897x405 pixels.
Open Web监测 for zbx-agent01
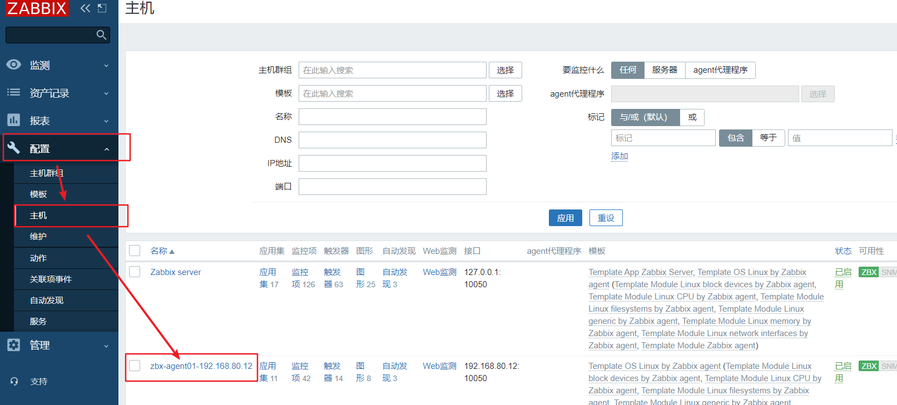coord(439,366)
